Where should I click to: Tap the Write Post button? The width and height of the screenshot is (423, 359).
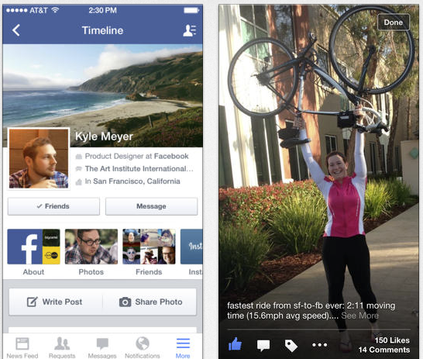55,302
